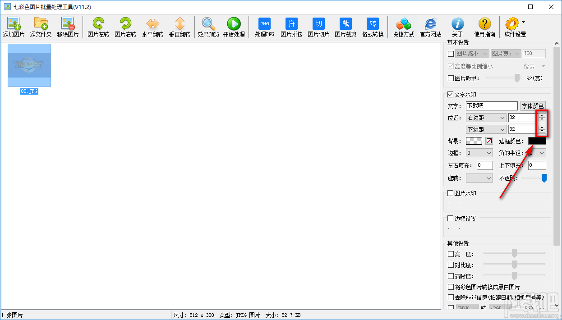Open the 右边距 position dropdown
This screenshot has height=320, width=562.
click(486, 118)
